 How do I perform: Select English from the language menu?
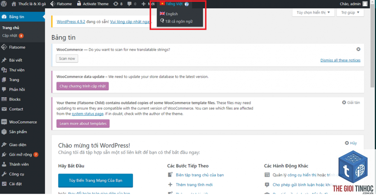click(x=172, y=14)
